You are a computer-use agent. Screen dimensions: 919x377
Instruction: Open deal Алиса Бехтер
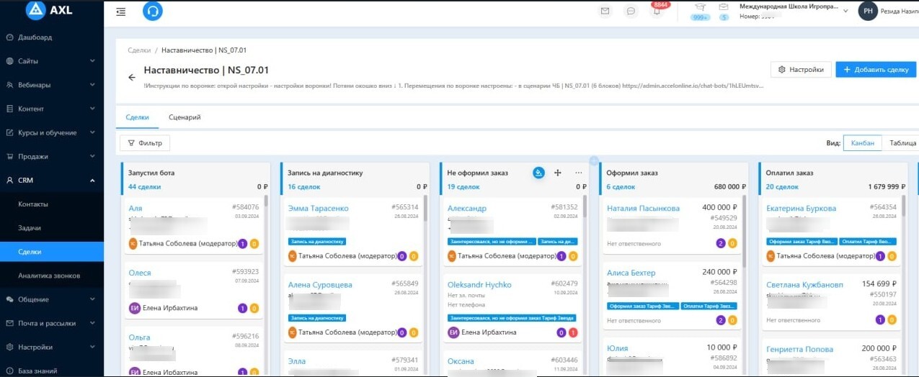631,273
